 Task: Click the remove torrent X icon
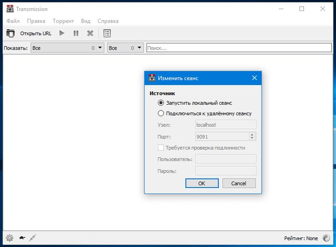click(x=90, y=33)
